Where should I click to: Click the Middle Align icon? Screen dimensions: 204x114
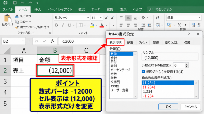tap(128, 18)
